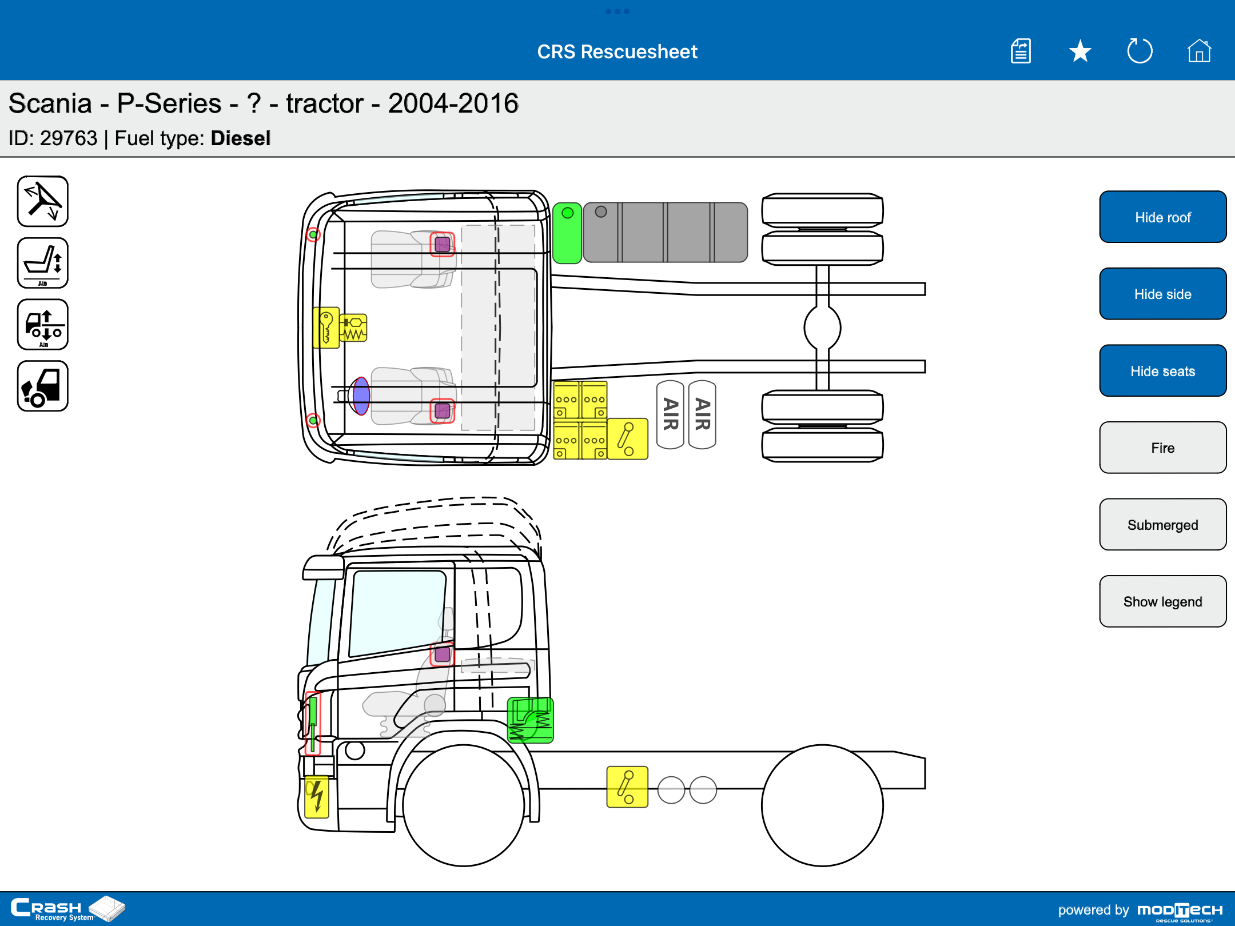Click yellow battery box in top view
This screenshot has height=926, width=1235.
(580, 420)
